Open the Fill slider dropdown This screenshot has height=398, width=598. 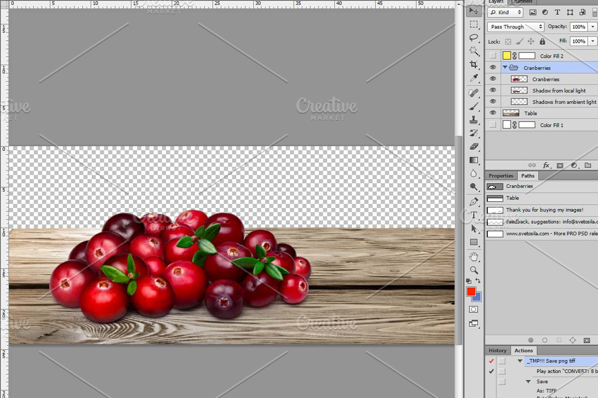coord(593,41)
